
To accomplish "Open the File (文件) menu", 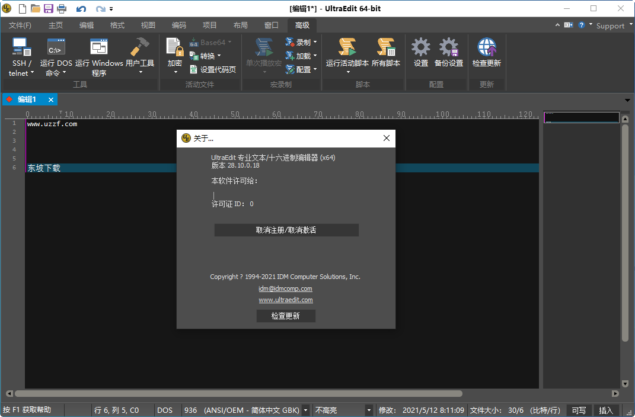I will 20,25.
